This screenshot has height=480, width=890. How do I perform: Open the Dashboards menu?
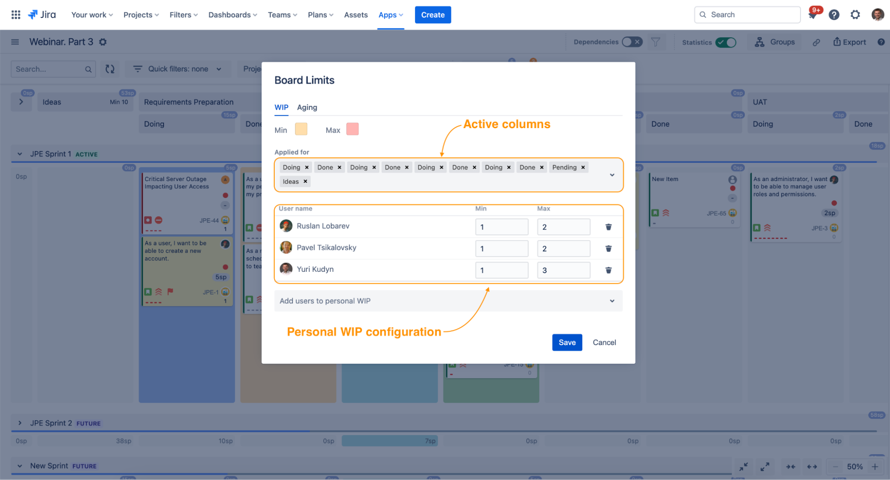pyautogui.click(x=232, y=15)
